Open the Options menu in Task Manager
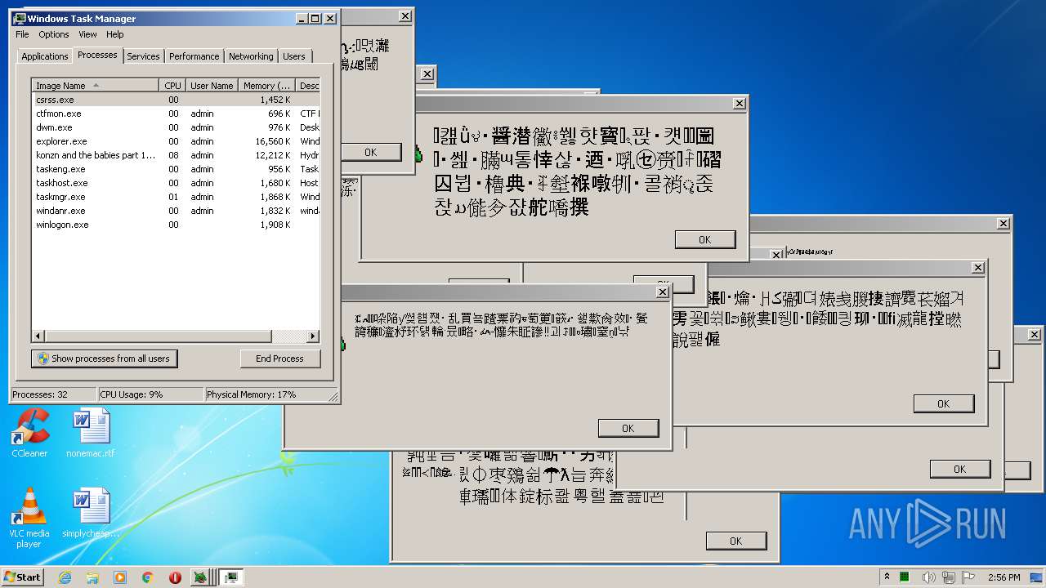This screenshot has width=1046, height=588. point(54,34)
